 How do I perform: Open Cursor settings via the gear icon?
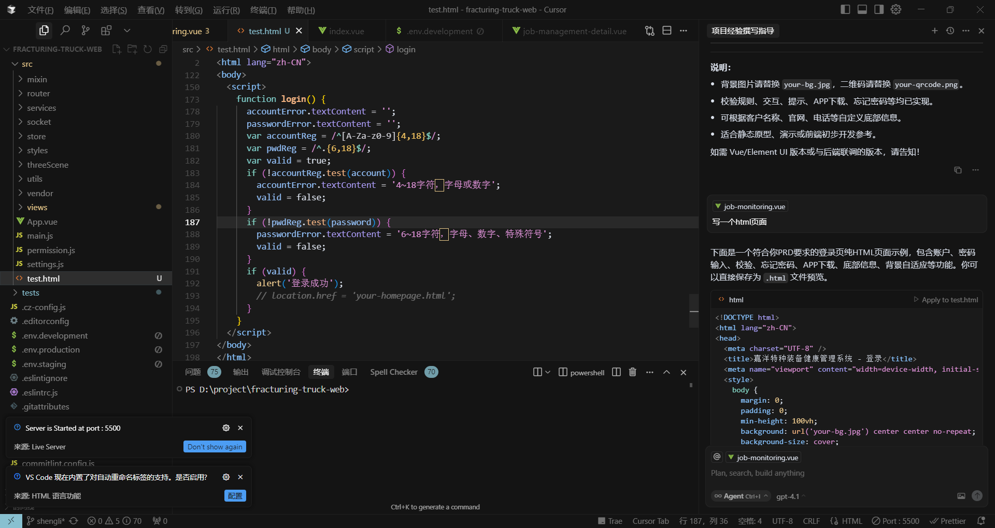(x=896, y=9)
